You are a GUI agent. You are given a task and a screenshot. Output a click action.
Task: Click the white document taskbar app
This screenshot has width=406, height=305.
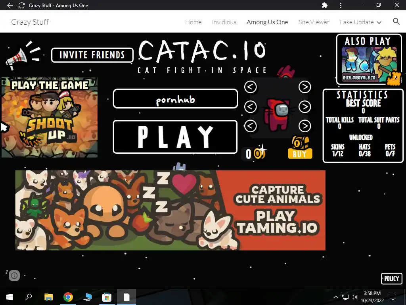tap(126, 297)
